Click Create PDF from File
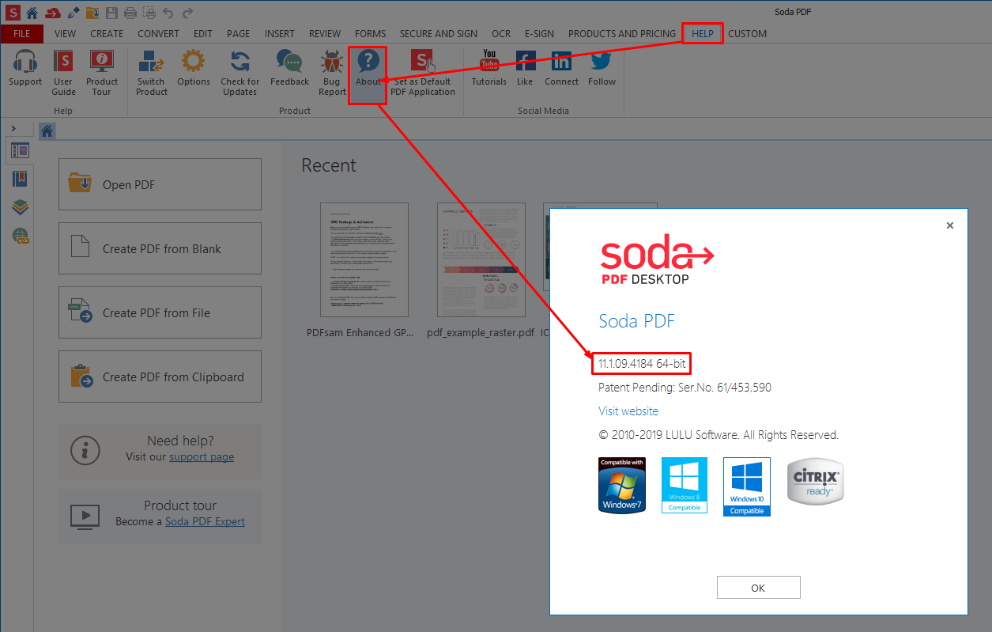The image size is (992, 632). [x=160, y=312]
